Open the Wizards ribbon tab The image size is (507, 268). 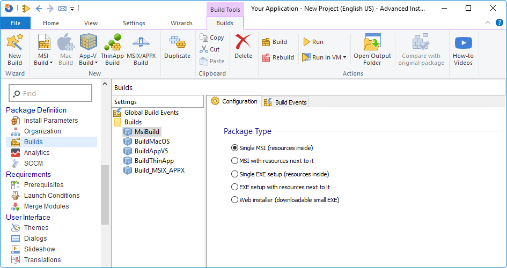click(x=181, y=23)
